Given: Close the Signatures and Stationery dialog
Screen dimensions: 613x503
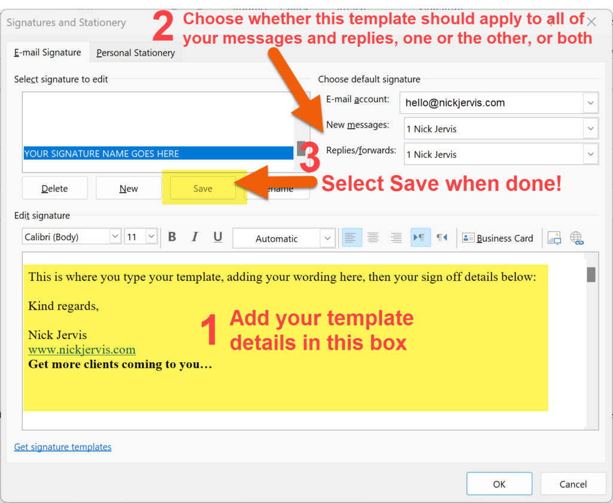Looking at the screenshot, I should [591, 22].
